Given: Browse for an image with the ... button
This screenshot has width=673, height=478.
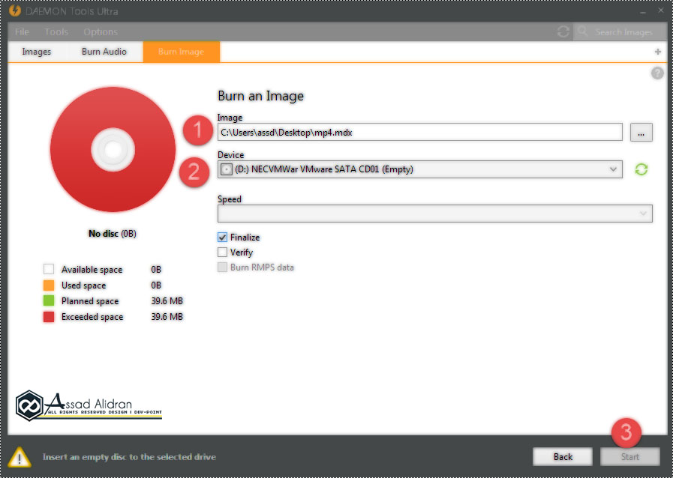Looking at the screenshot, I should (x=641, y=133).
